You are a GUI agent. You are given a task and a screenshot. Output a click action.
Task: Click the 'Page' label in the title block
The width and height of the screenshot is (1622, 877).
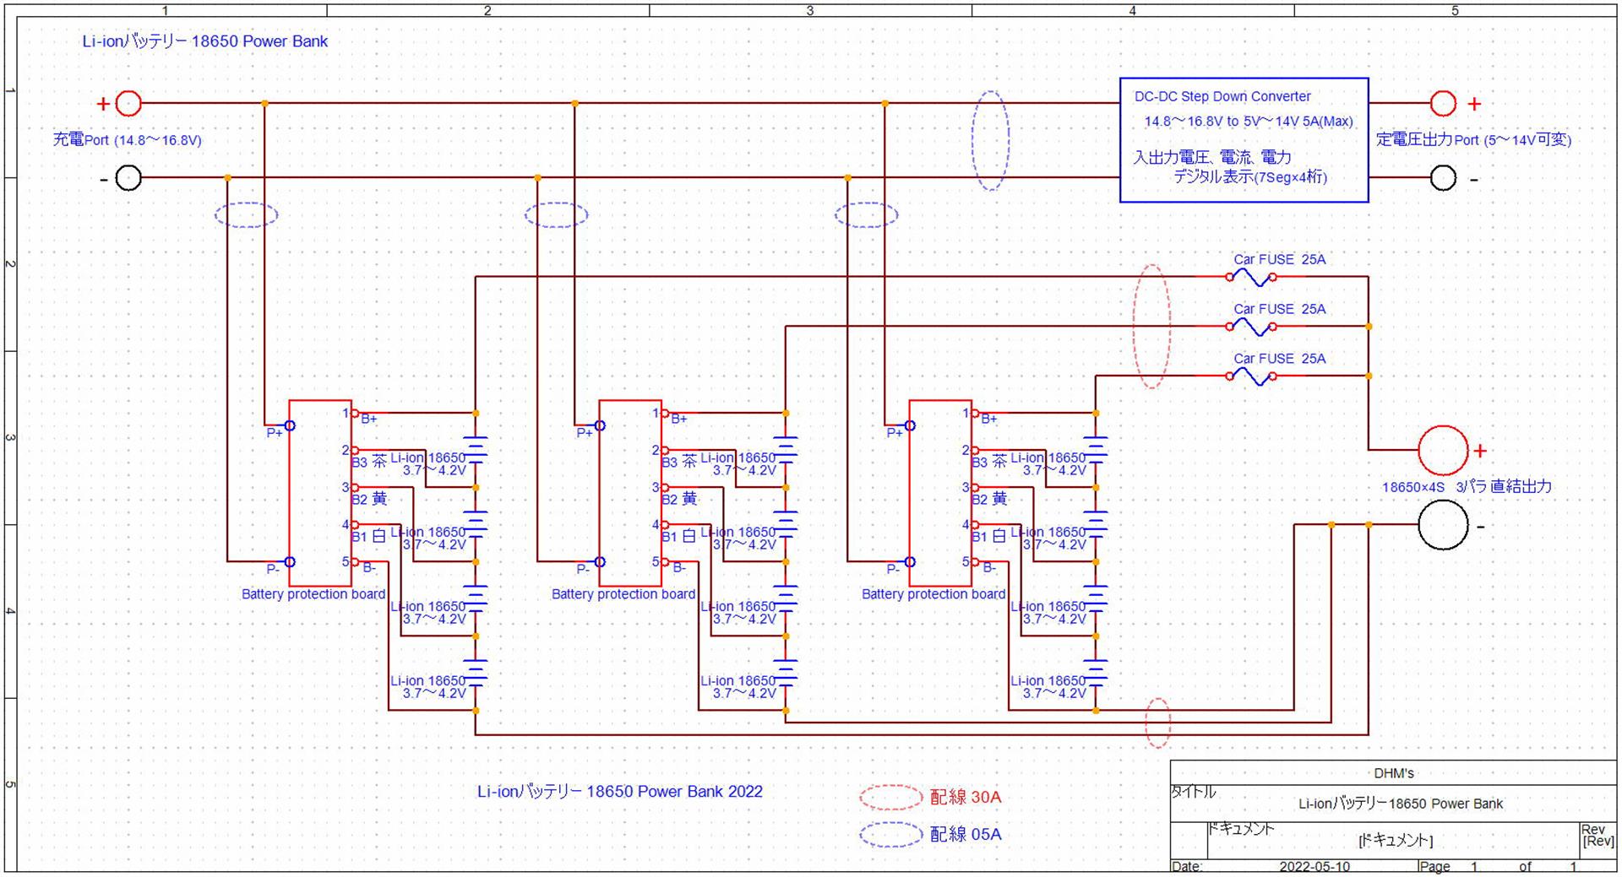click(1434, 867)
